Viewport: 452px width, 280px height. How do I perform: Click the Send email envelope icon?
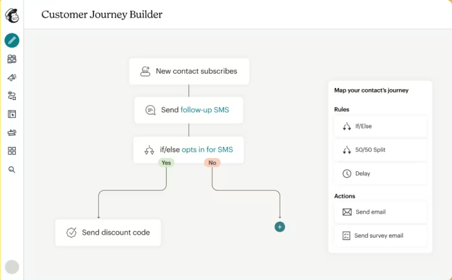(347, 212)
